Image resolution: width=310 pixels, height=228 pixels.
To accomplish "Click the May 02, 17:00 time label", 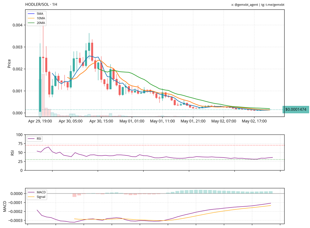I will tap(254, 121).
